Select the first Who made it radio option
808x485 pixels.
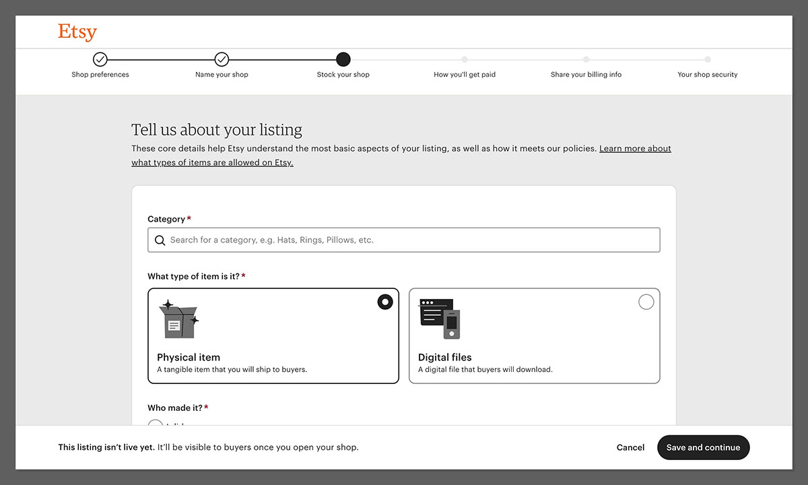156,423
